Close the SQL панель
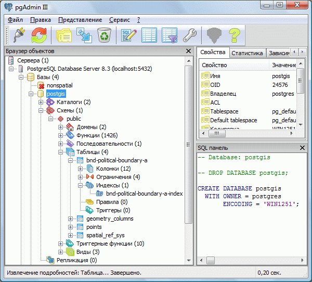Viewport: 312px width, 282px height. pyautogui.click(x=302, y=148)
